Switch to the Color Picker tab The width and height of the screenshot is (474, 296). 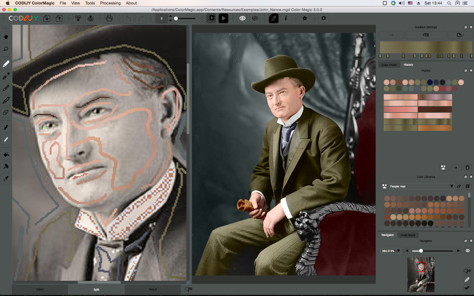tap(389, 65)
